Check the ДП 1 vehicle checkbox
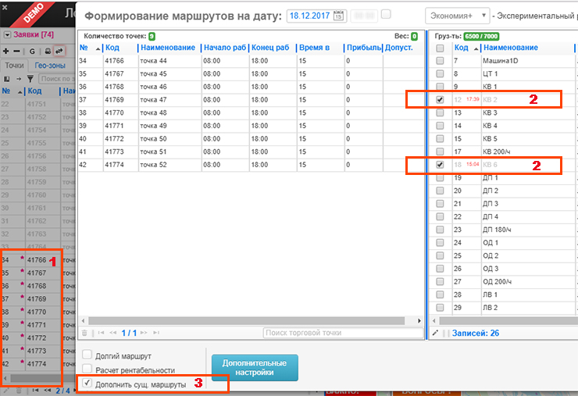The height and width of the screenshot is (396, 578). 440,178
